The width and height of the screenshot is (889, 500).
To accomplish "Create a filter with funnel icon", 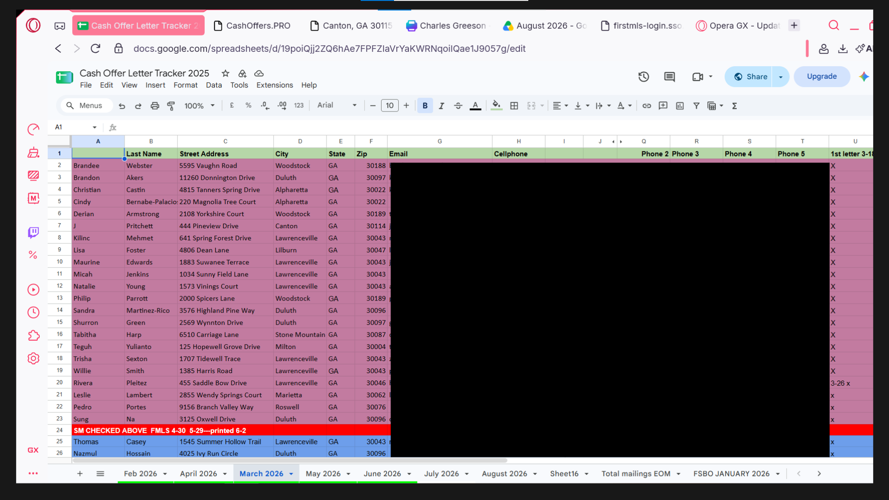I will click(696, 106).
